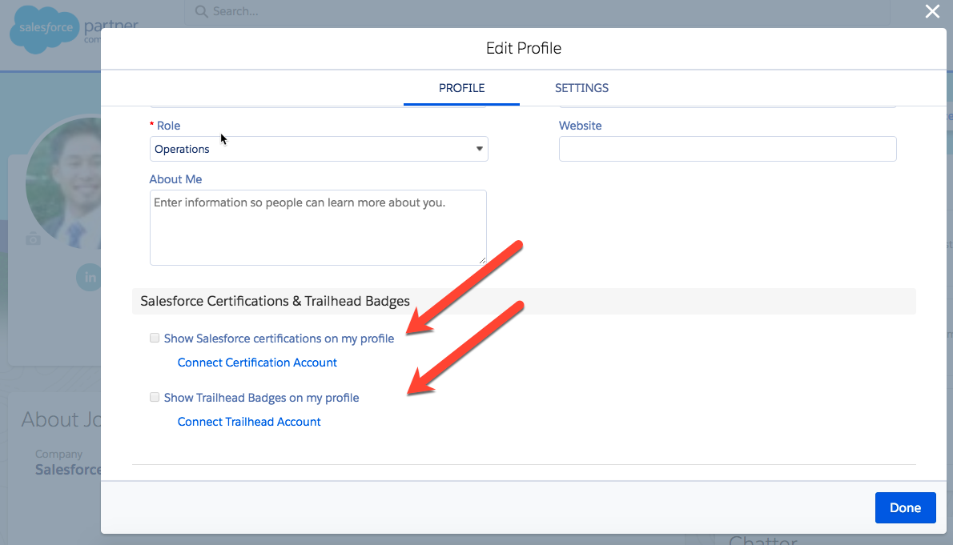The image size is (953, 545).
Task: Tick the Show Trailhead Badges checkbox
Action: pyautogui.click(x=155, y=398)
